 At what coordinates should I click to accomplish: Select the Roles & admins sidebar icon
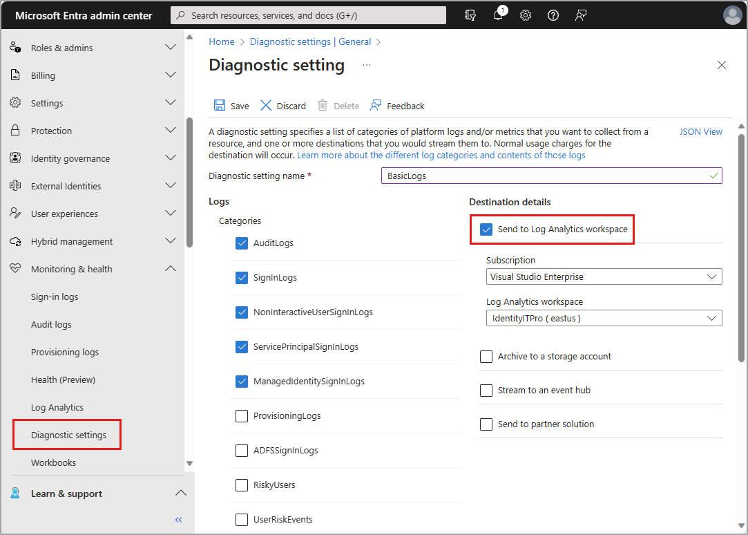coord(16,47)
